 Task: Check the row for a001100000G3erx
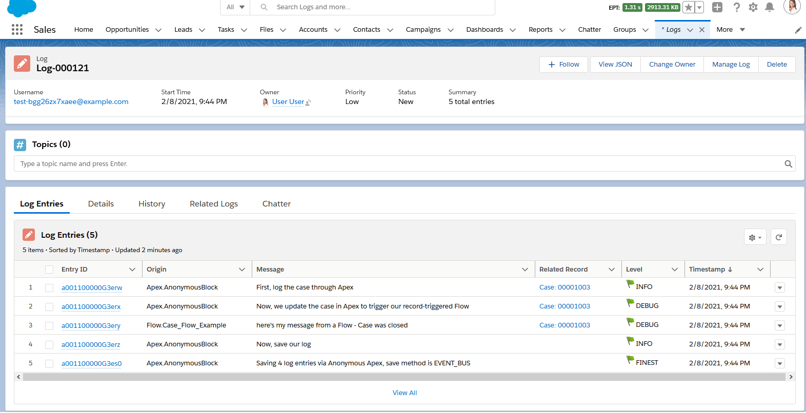[49, 307]
